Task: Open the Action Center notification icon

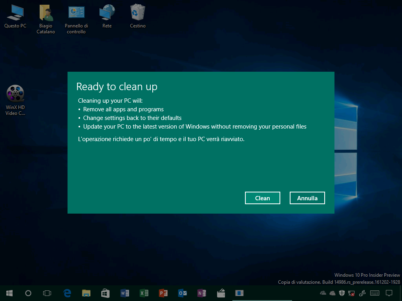Action: [x=389, y=293]
